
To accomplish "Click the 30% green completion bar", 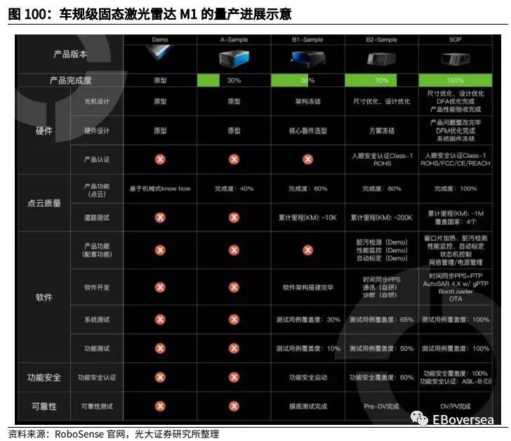I will [x=208, y=80].
